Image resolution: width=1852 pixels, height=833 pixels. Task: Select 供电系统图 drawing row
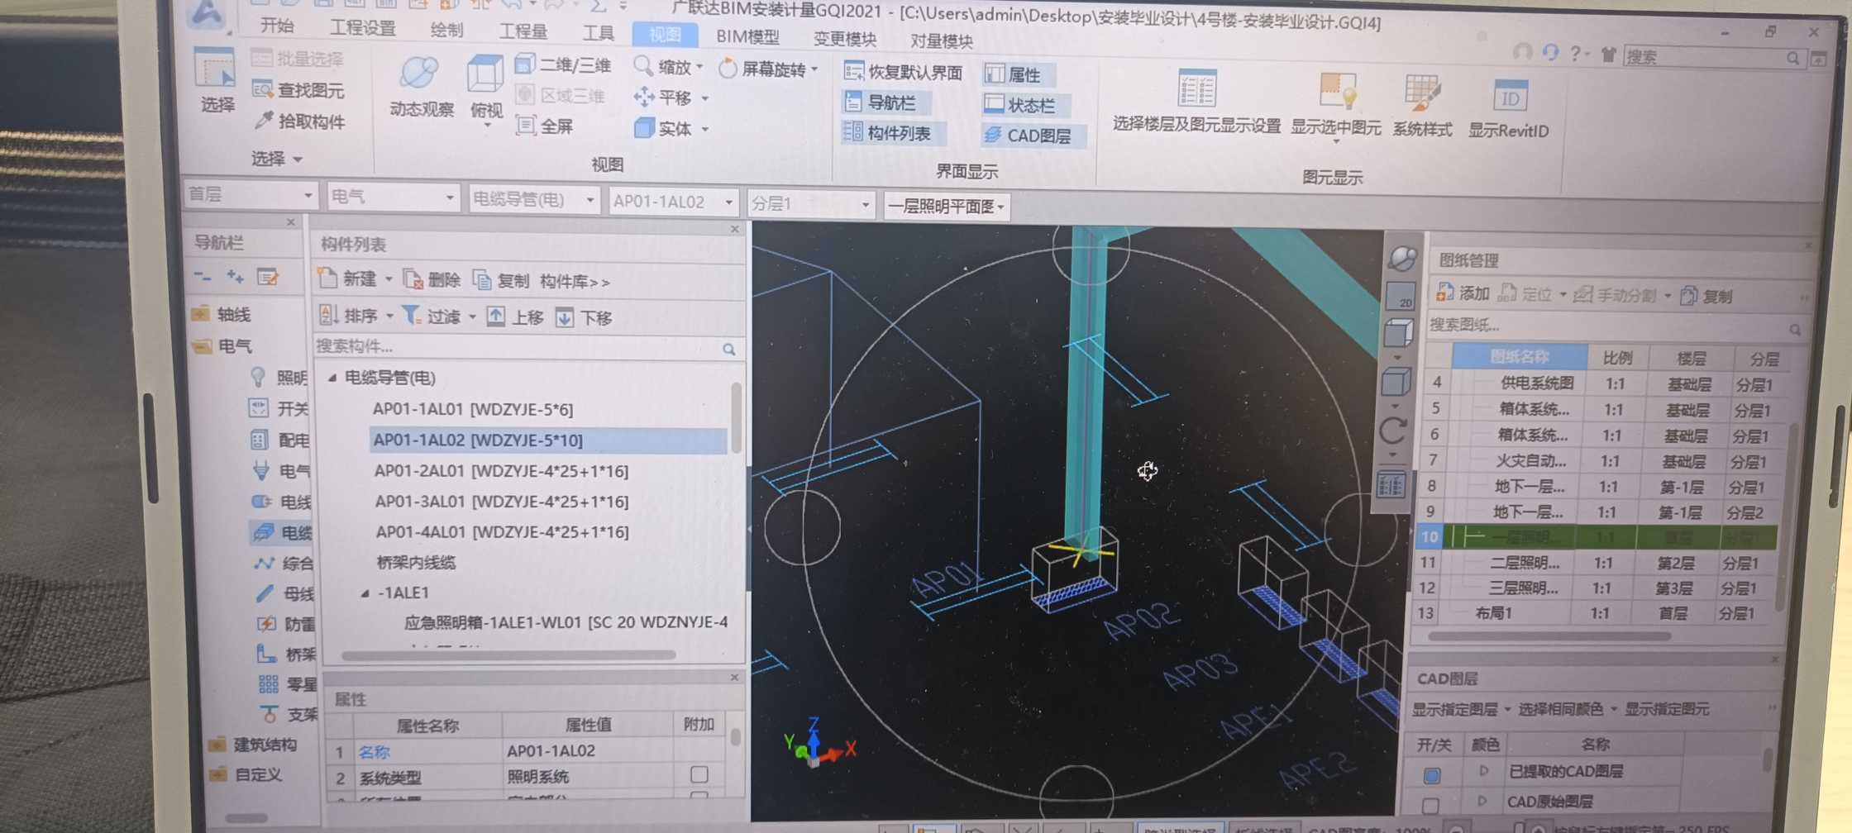click(1602, 384)
